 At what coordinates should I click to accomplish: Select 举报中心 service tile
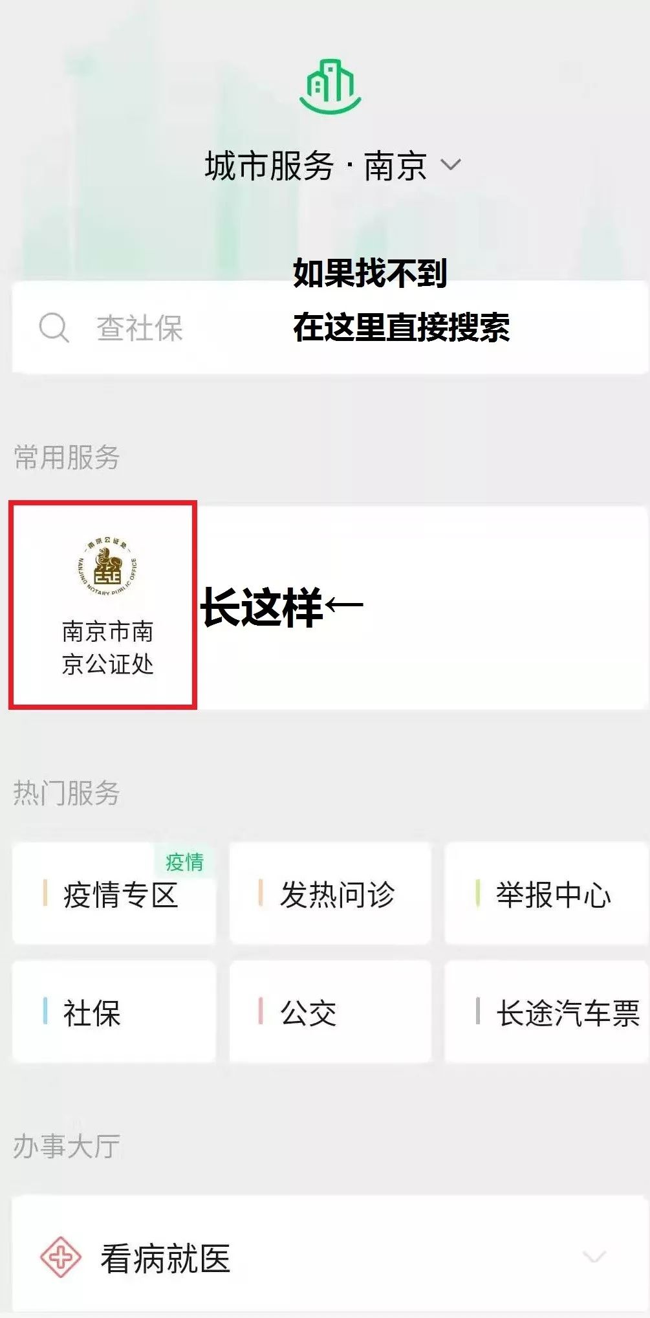click(546, 893)
